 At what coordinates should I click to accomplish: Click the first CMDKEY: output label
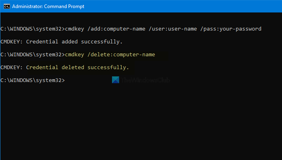click(x=12, y=42)
